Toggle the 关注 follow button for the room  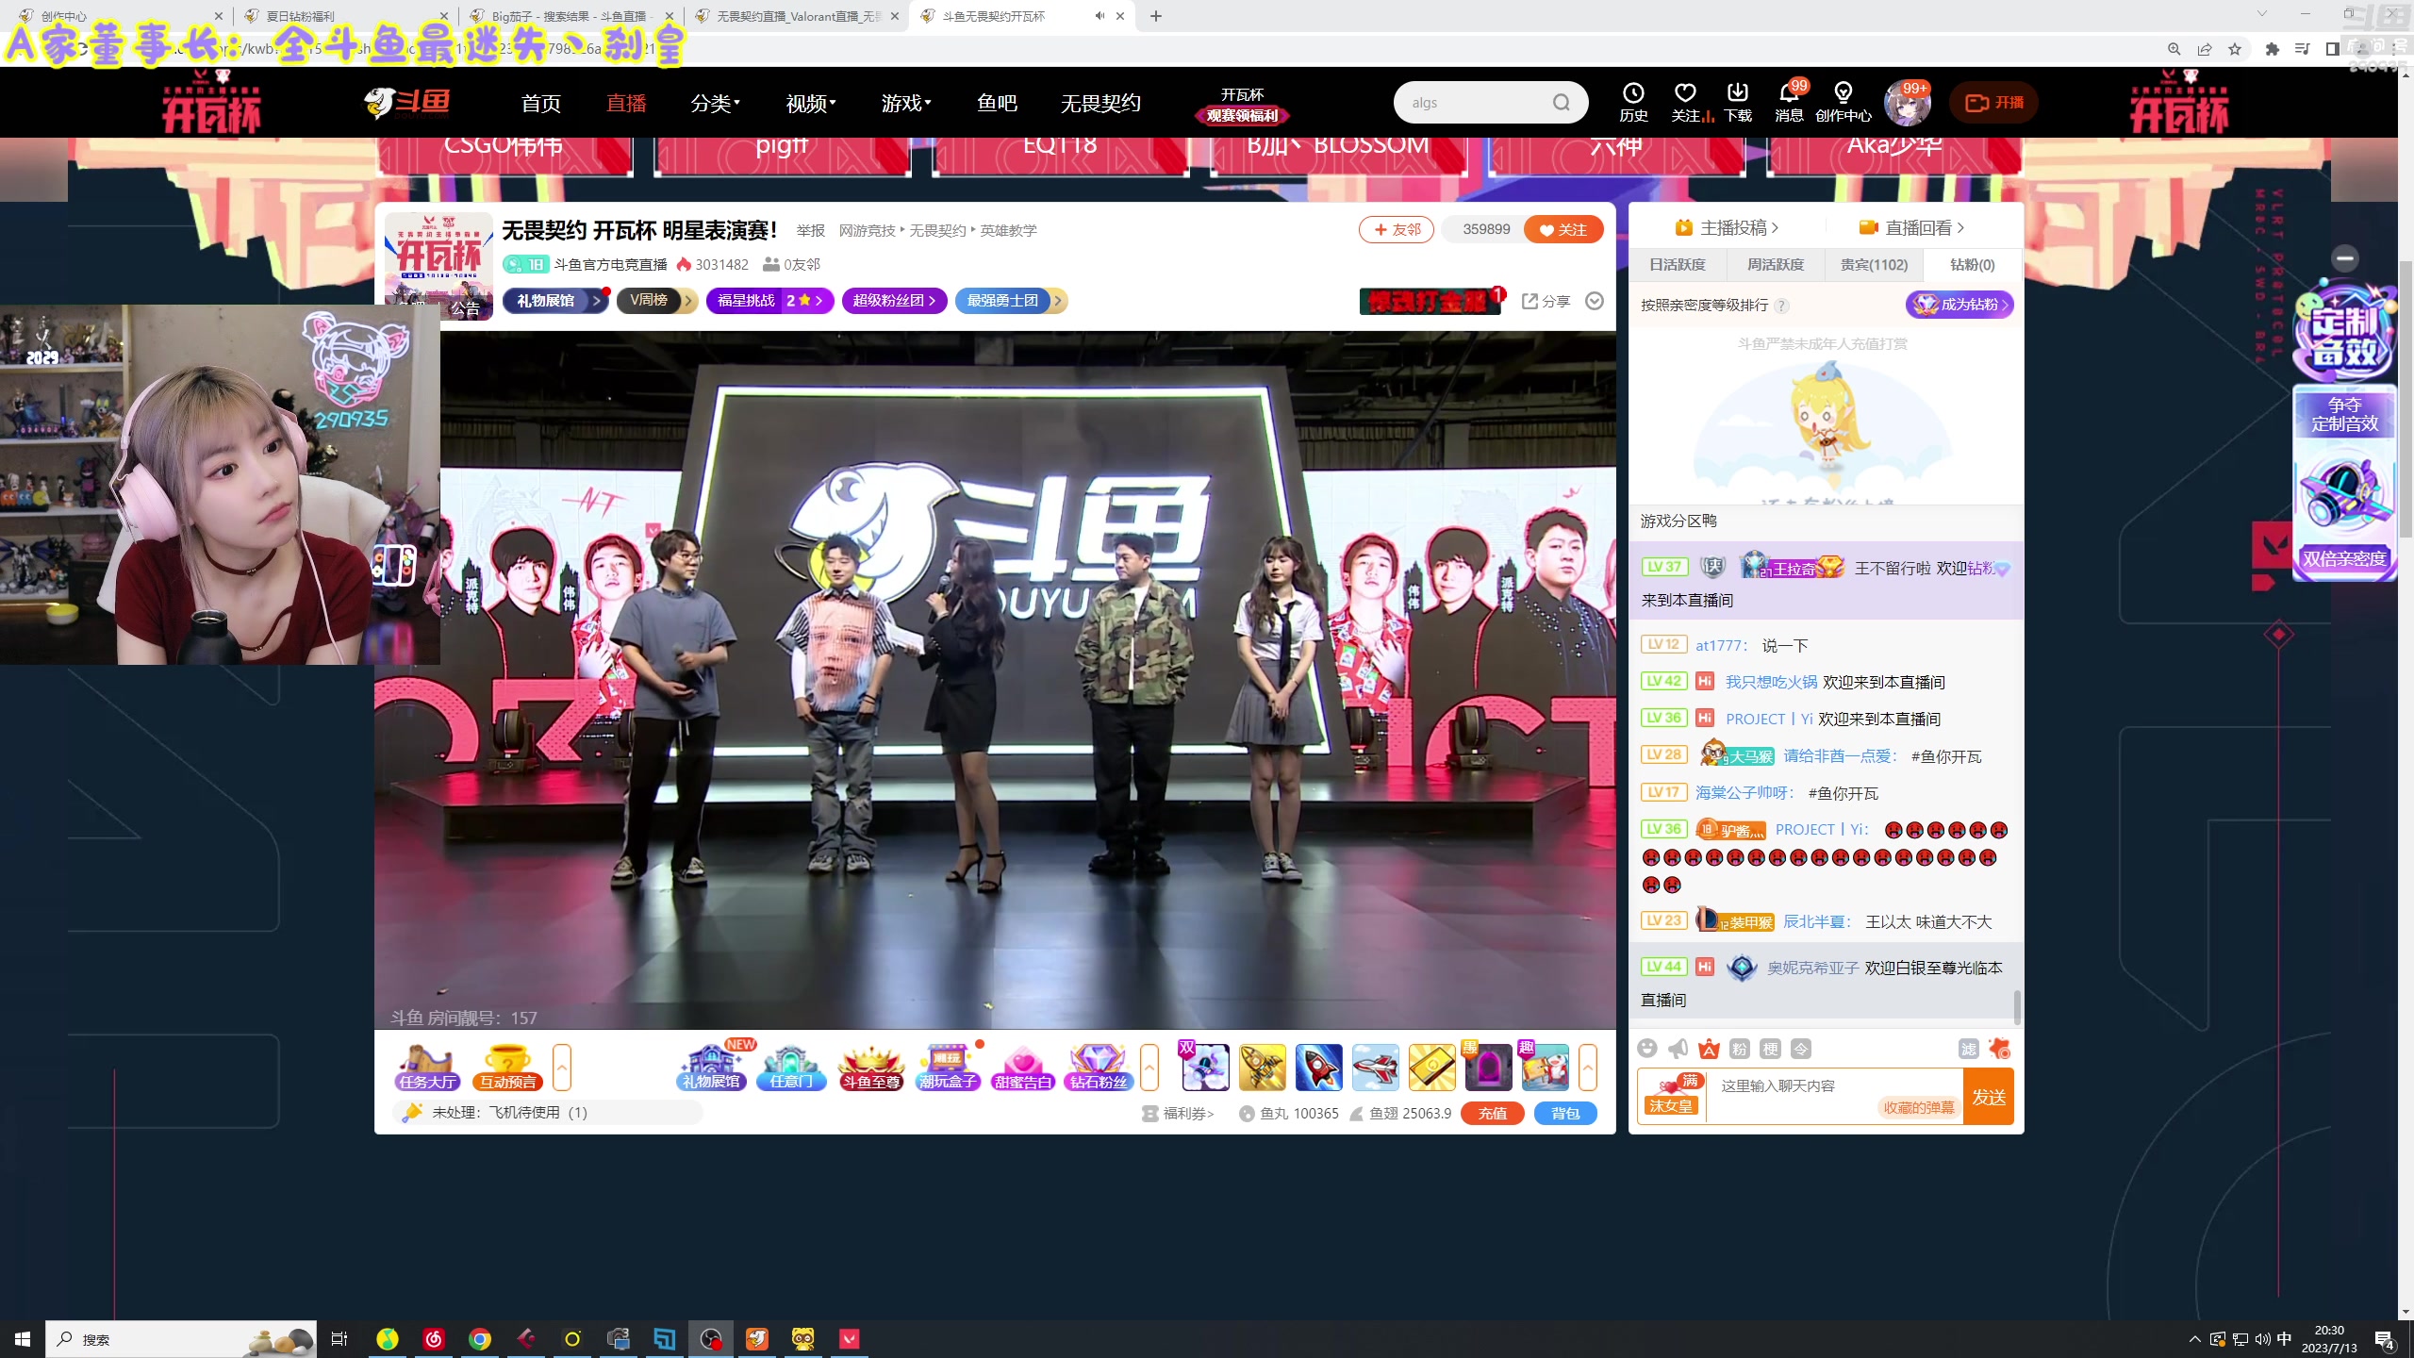click(1562, 229)
